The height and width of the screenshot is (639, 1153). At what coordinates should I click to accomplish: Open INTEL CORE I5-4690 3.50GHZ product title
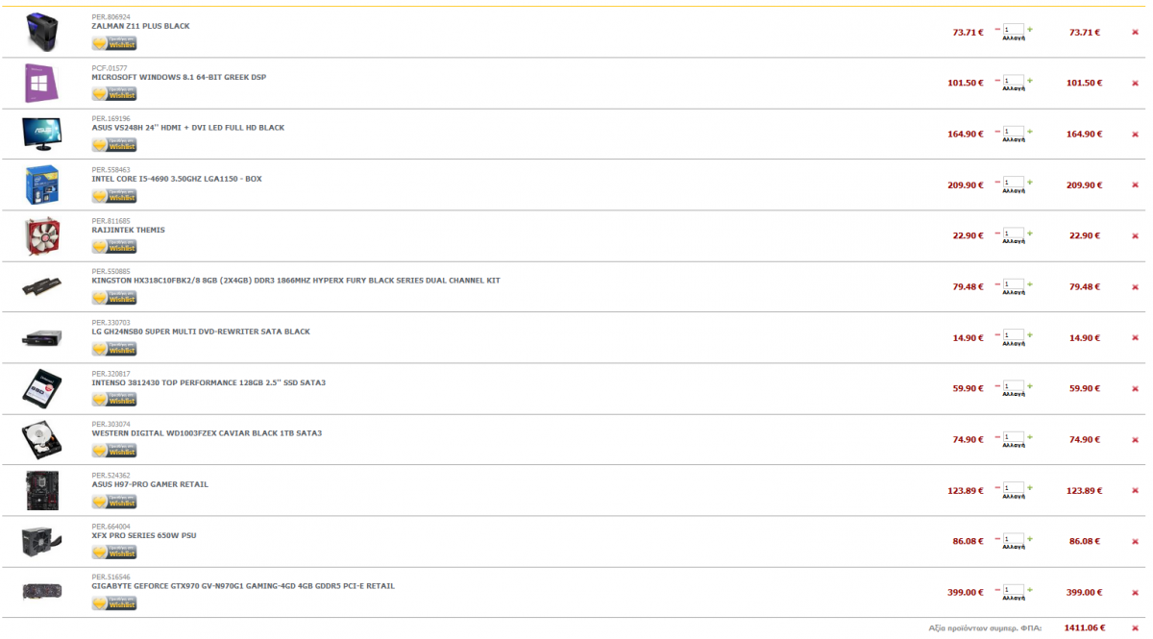click(177, 179)
